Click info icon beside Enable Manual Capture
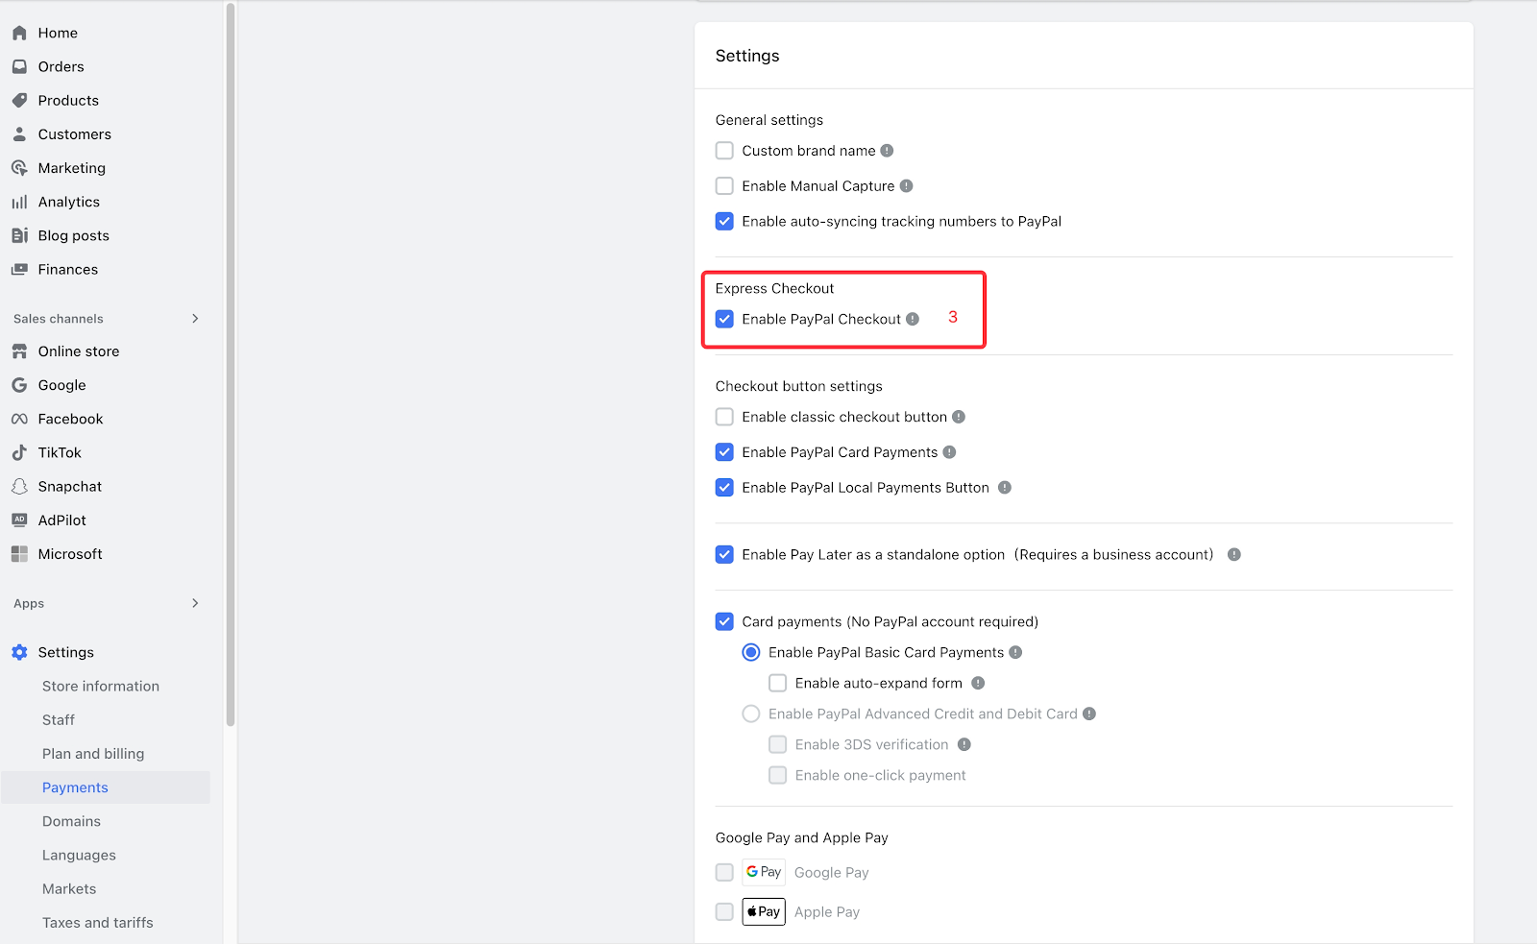This screenshot has width=1537, height=944. (x=906, y=186)
